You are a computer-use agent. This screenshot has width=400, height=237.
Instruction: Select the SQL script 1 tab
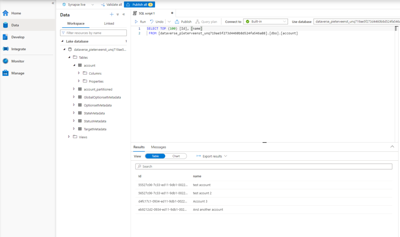coord(147,13)
